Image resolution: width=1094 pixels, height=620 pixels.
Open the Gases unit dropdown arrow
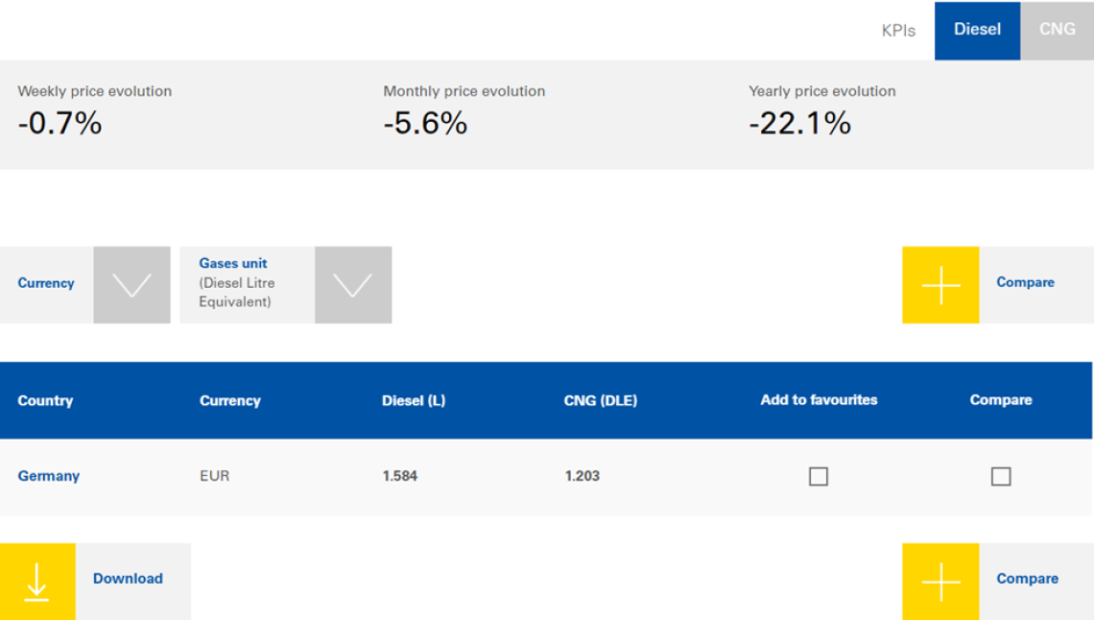[352, 285]
